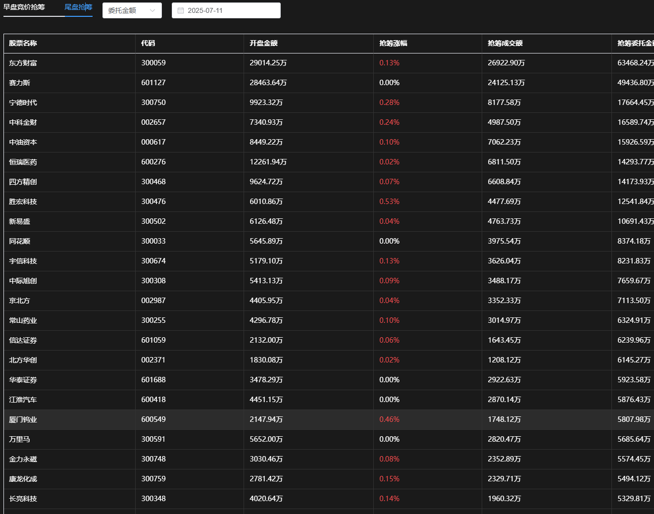
Task: Click the 股票名称 column header
Action: (x=23, y=44)
